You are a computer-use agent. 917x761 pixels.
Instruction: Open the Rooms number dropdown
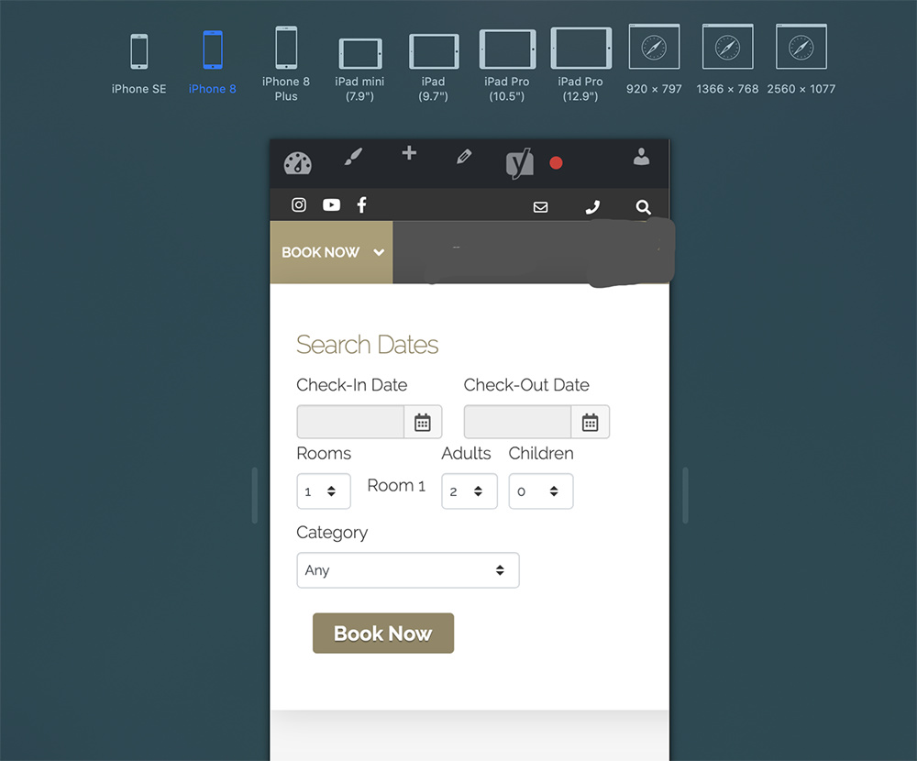pyautogui.click(x=323, y=491)
